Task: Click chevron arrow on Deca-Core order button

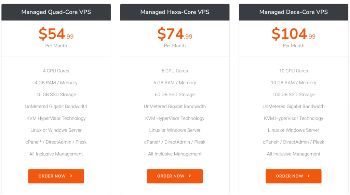Action: [x=309, y=176]
